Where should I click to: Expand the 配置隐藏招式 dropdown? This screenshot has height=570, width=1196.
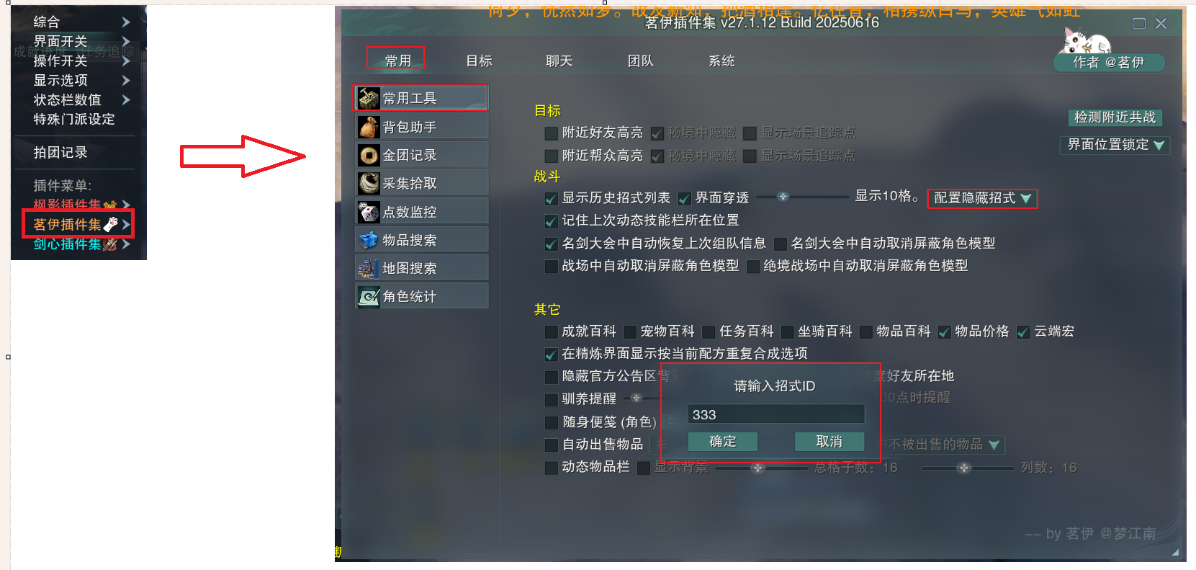coord(982,197)
